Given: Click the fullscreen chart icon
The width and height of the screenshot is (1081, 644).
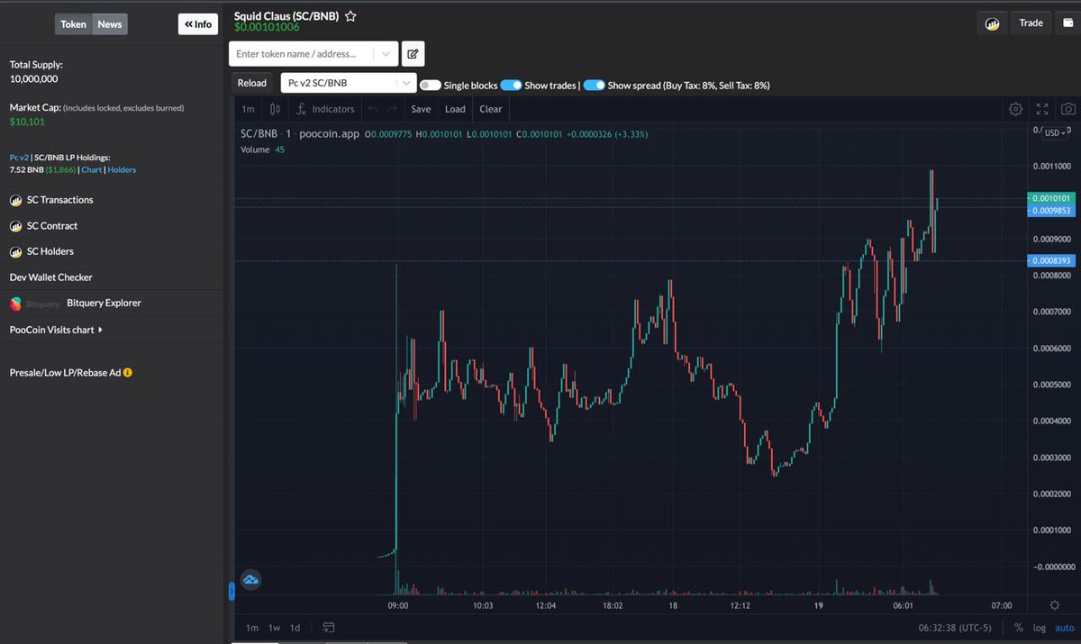Looking at the screenshot, I should pos(1041,108).
